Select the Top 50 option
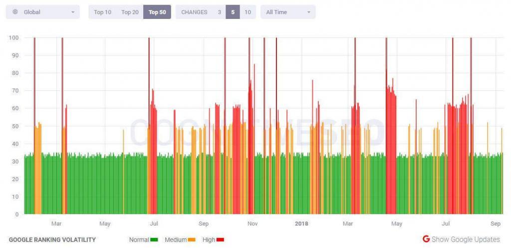 (x=157, y=12)
